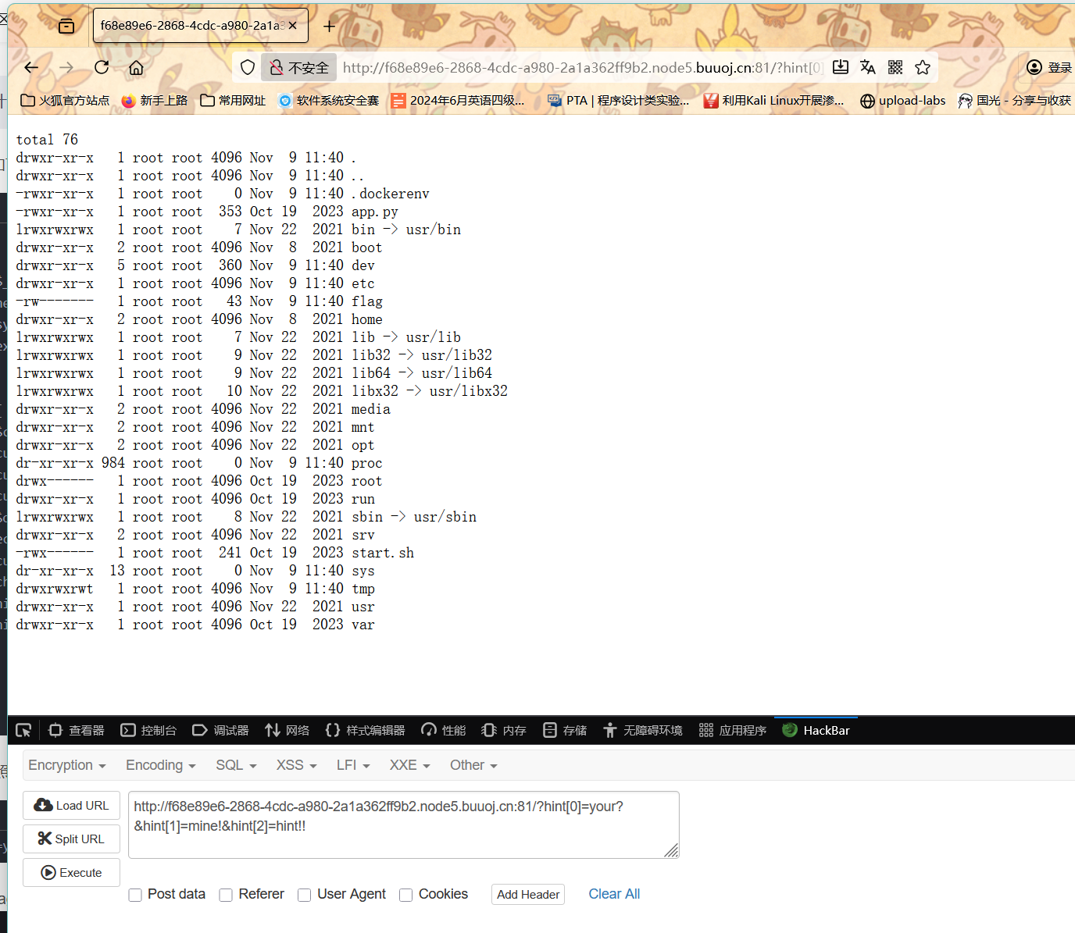Open the QR code generator icon
The width and height of the screenshot is (1075, 933).
click(895, 68)
